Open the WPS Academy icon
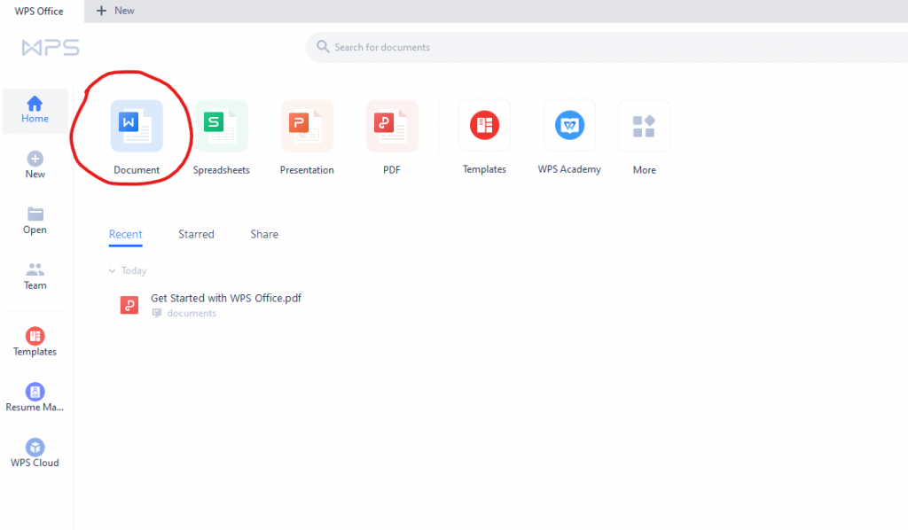Image resolution: width=908 pixels, height=530 pixels. [570, 126]
